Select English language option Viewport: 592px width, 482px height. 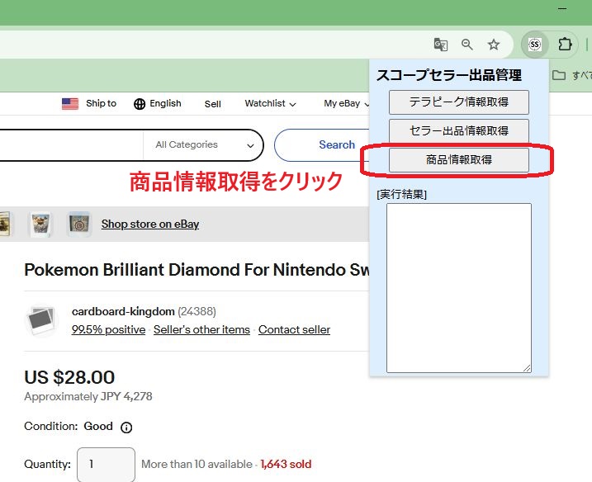pos(165,103)
